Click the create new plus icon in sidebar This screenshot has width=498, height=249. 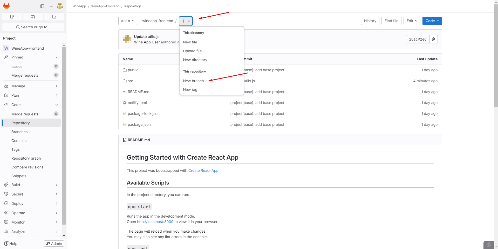pyautogui.click(x=51, y=6)
